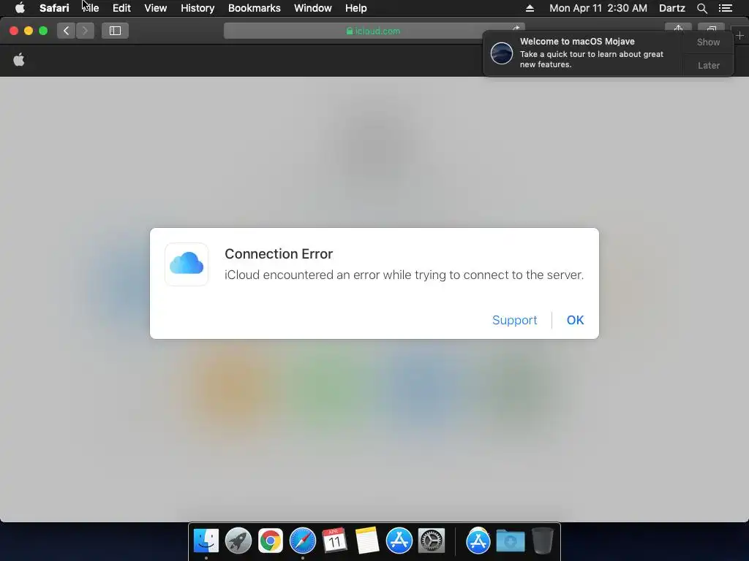Image resolution: width=749 pixels, height=561 pixels.
Task: Open App Store icon right of Dock divider
Action: [478, 541]
